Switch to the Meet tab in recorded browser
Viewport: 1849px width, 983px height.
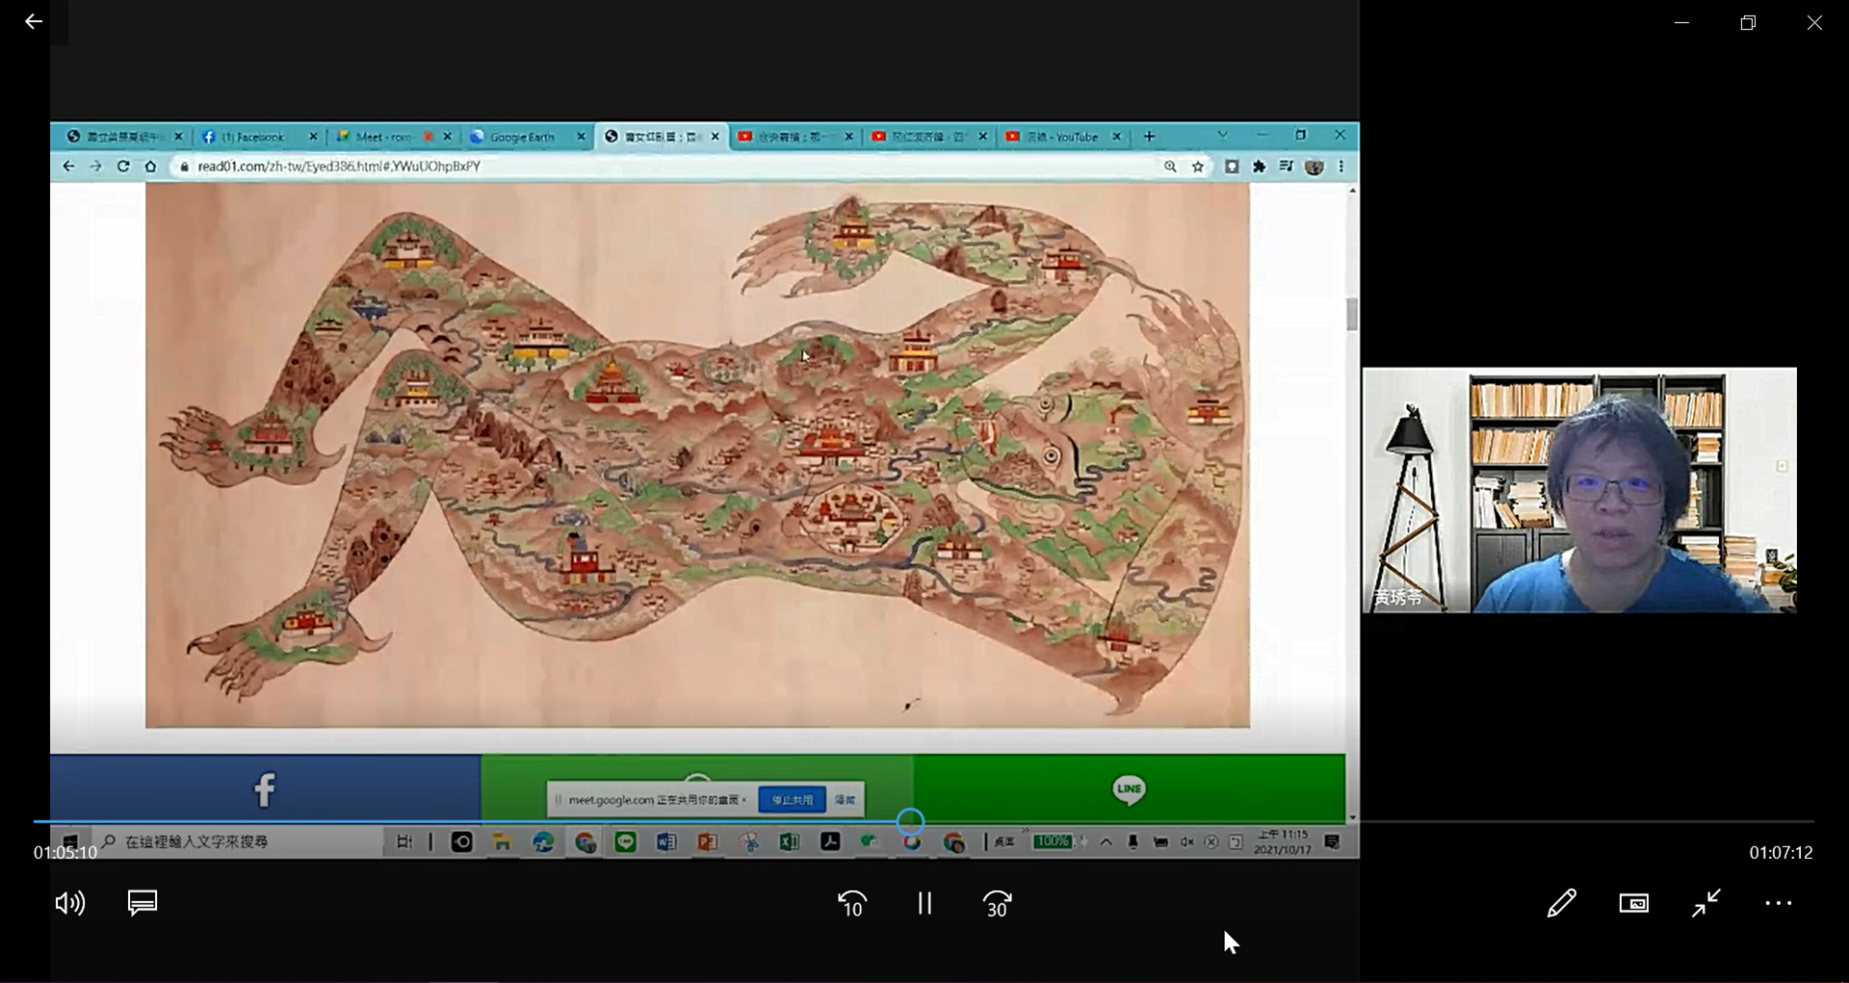click(x=384, y=137)
